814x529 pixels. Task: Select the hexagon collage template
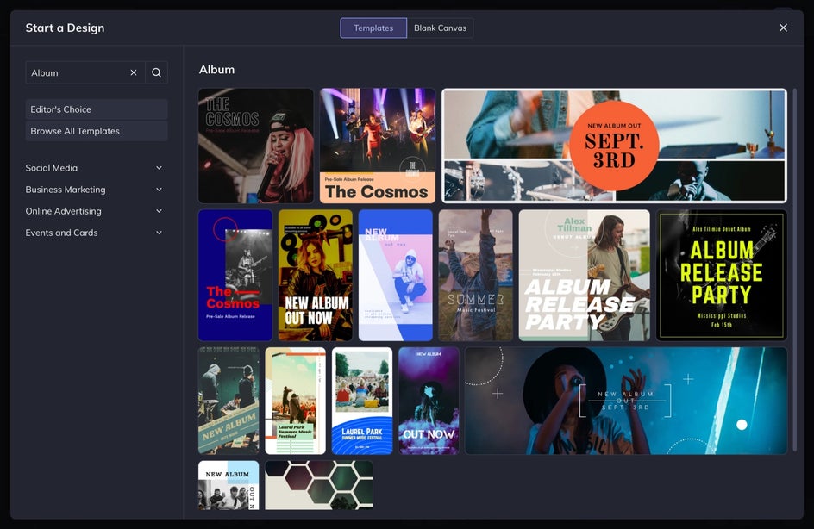coord(319,485)
